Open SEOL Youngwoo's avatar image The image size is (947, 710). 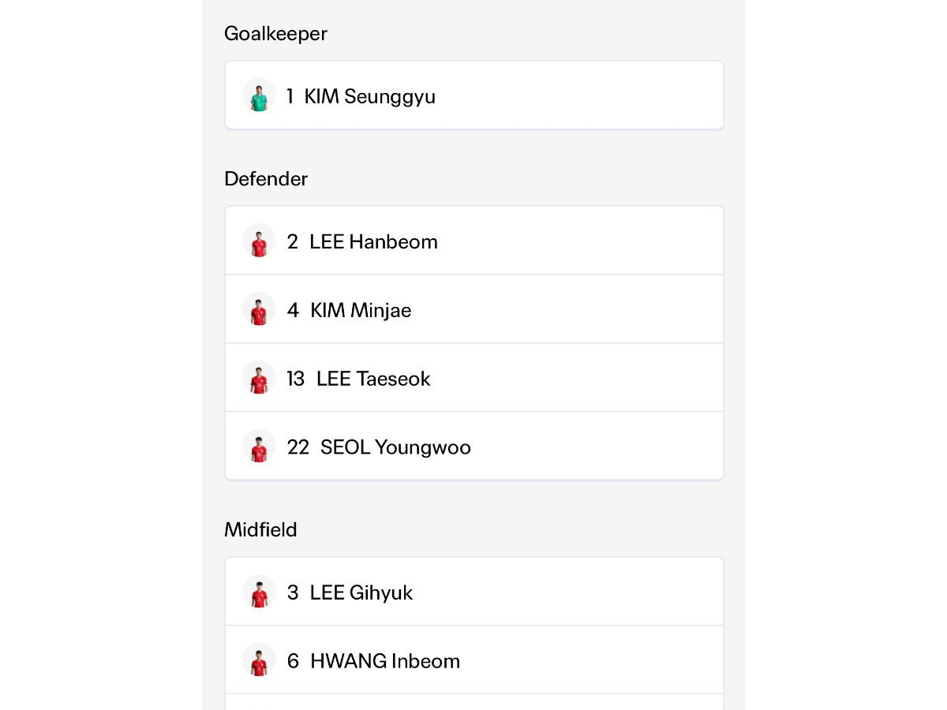259,447
